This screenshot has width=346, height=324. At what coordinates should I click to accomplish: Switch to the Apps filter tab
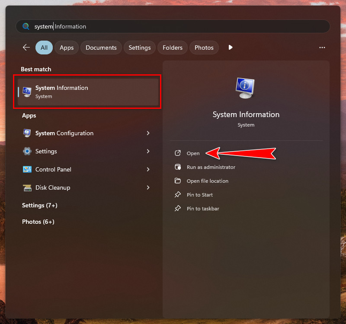coord(67,48)
